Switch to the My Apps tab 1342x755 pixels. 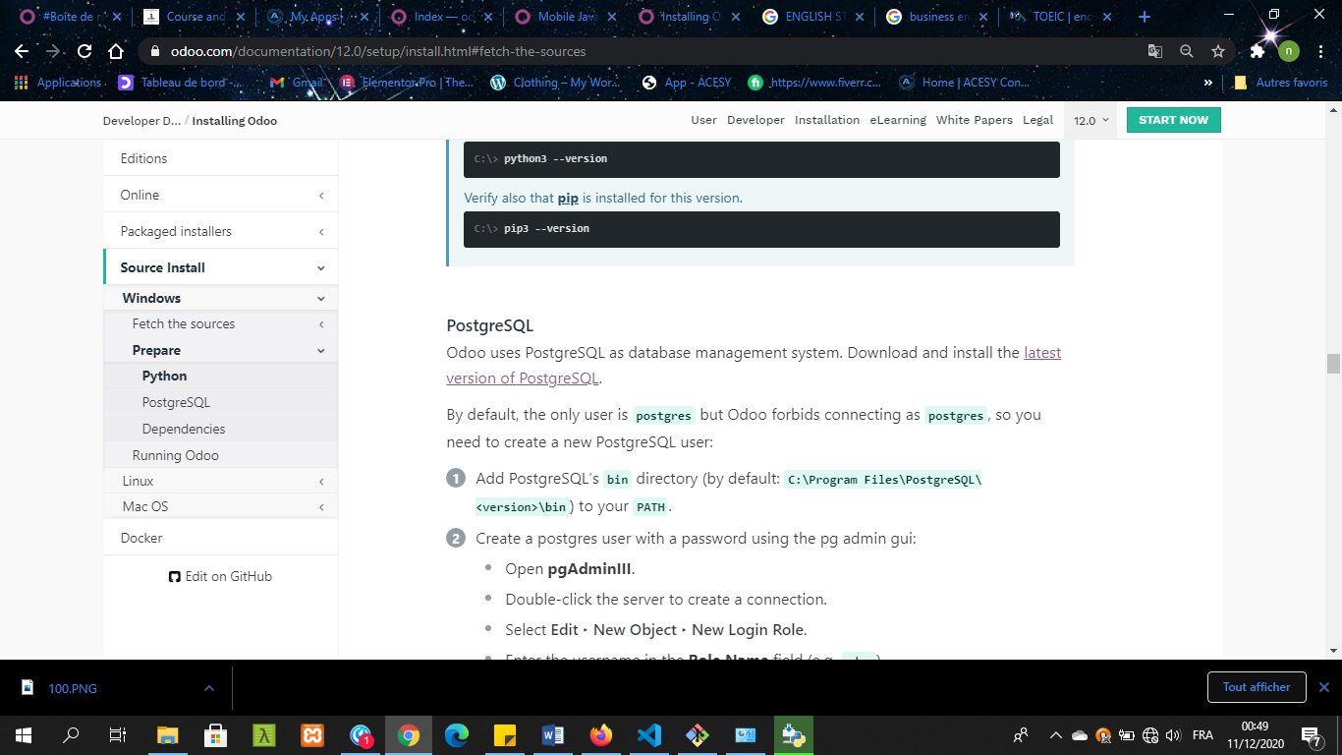click(x=317, y=17)
